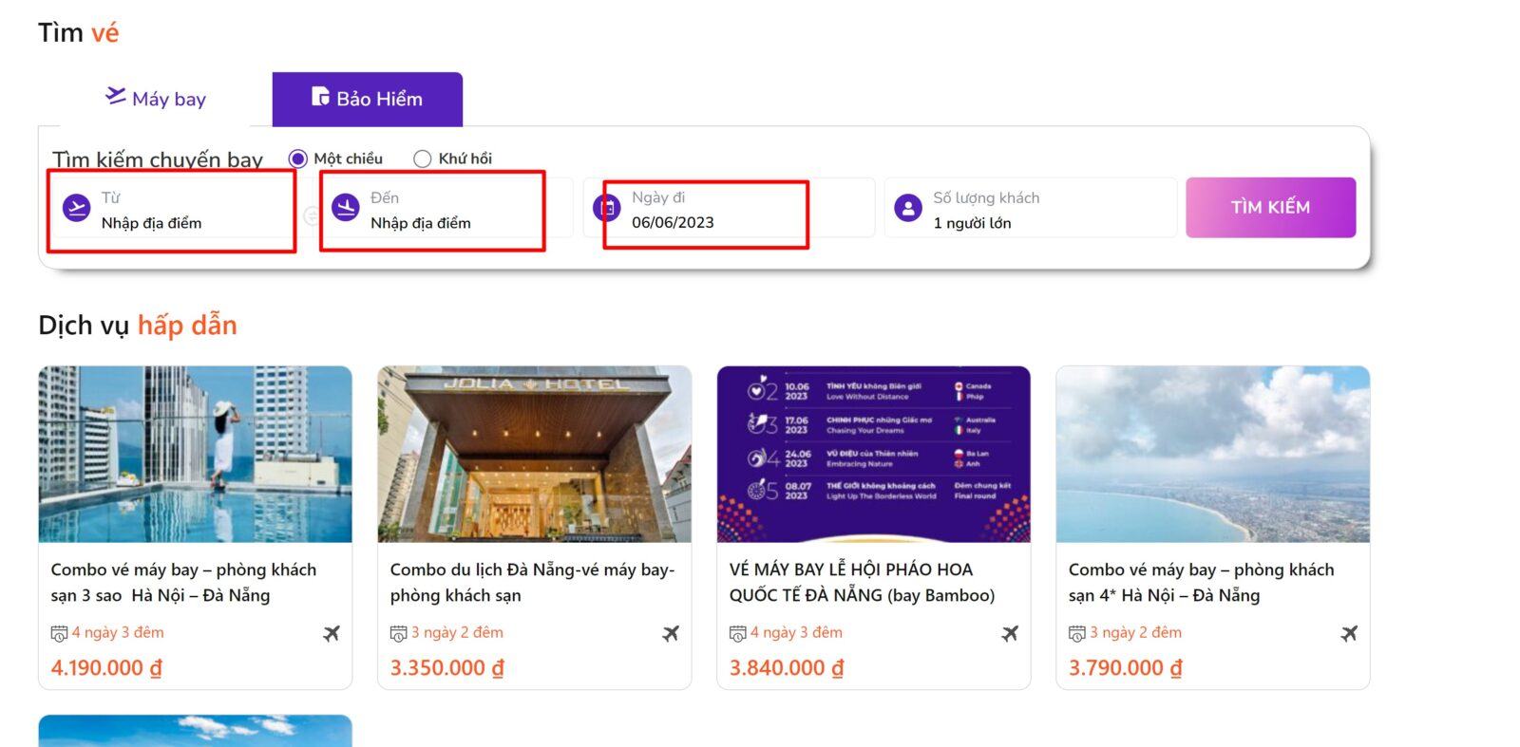Screen dimensions: 1520x747
Task: Switch to the Bảo Hiểm tab
Action: click(x=368, y=99)
